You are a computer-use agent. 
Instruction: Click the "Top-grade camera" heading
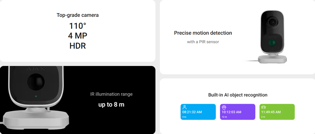78,15
